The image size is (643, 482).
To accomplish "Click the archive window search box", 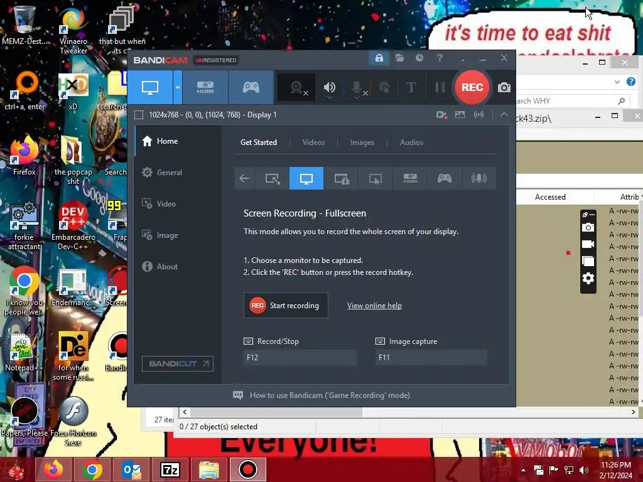I will pos(573,101).
